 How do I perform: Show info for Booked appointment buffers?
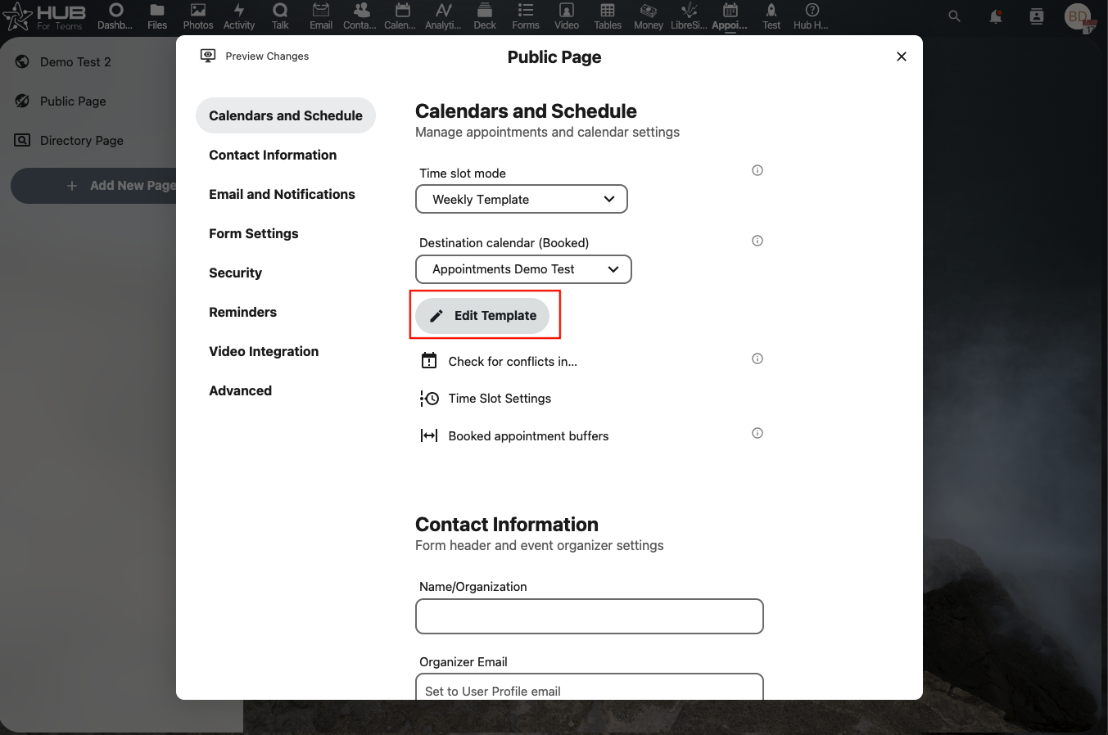pyautogui.click(x=758, y=433)
